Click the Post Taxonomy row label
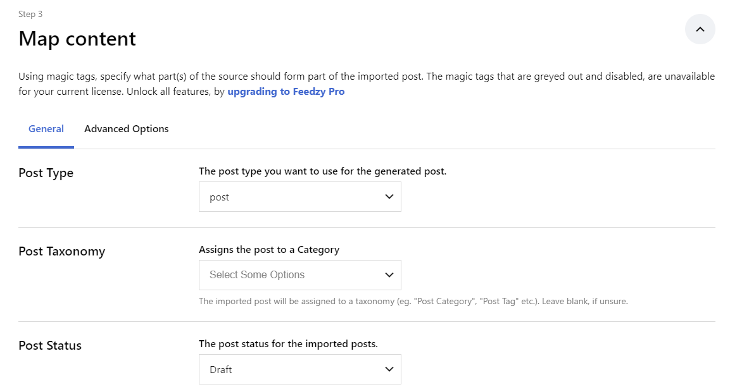Image resolution: width=730 pixels, height=387 pixels. 61,251
